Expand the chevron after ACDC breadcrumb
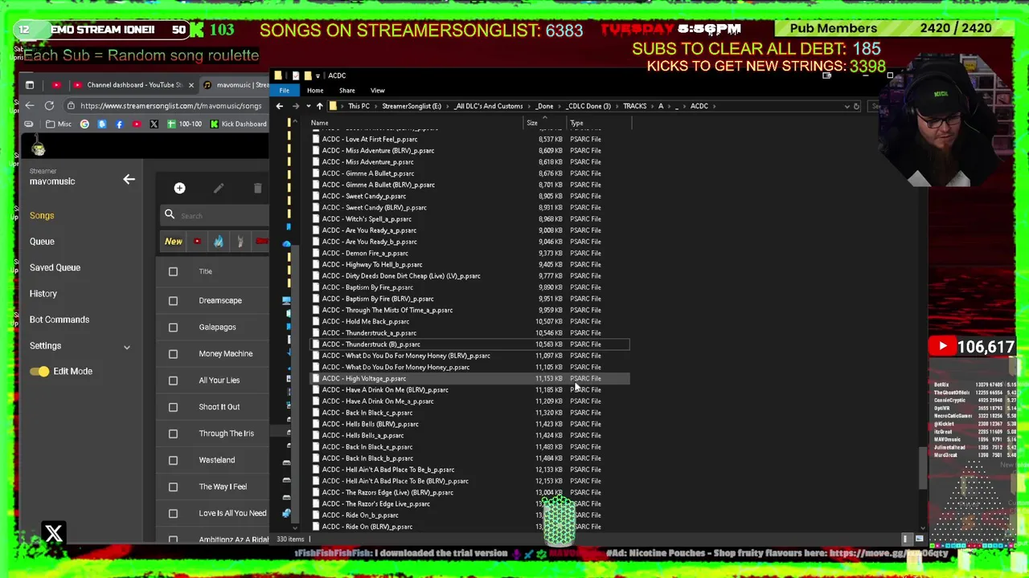 point(714,106)
